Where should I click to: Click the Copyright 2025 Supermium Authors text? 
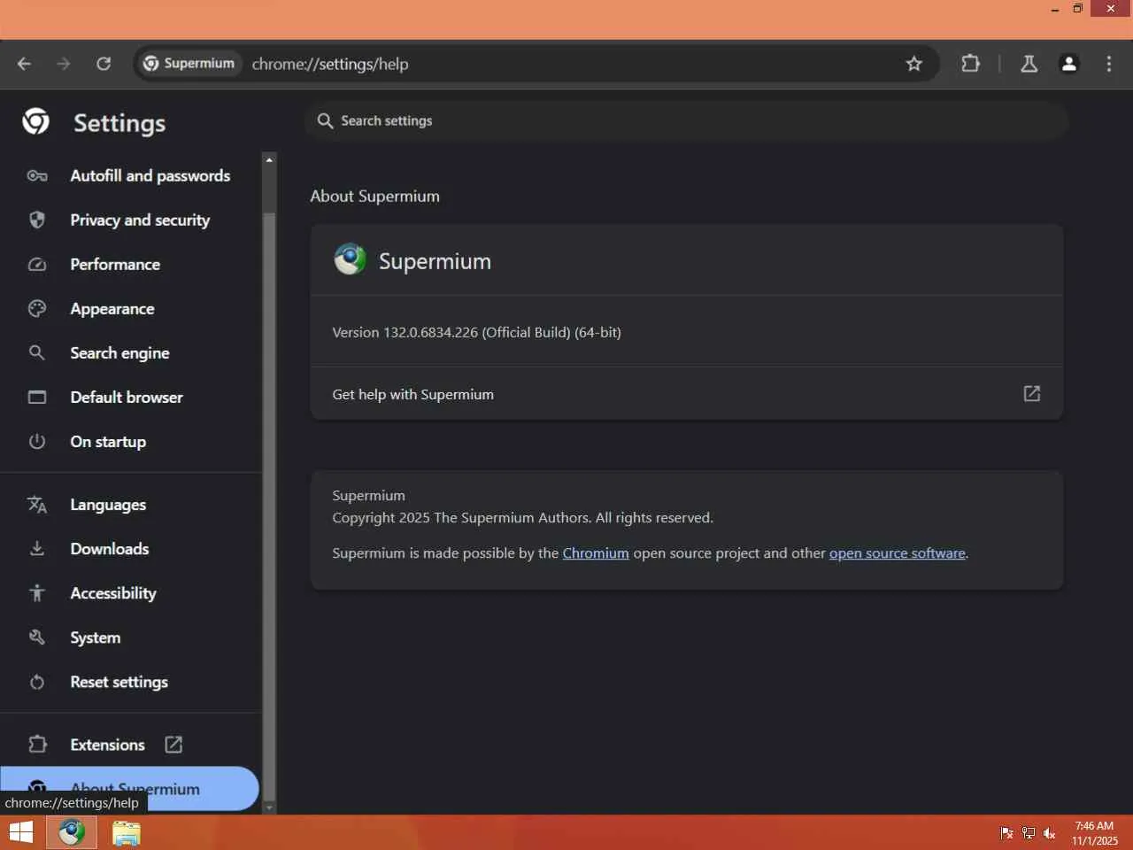(522, 518)
